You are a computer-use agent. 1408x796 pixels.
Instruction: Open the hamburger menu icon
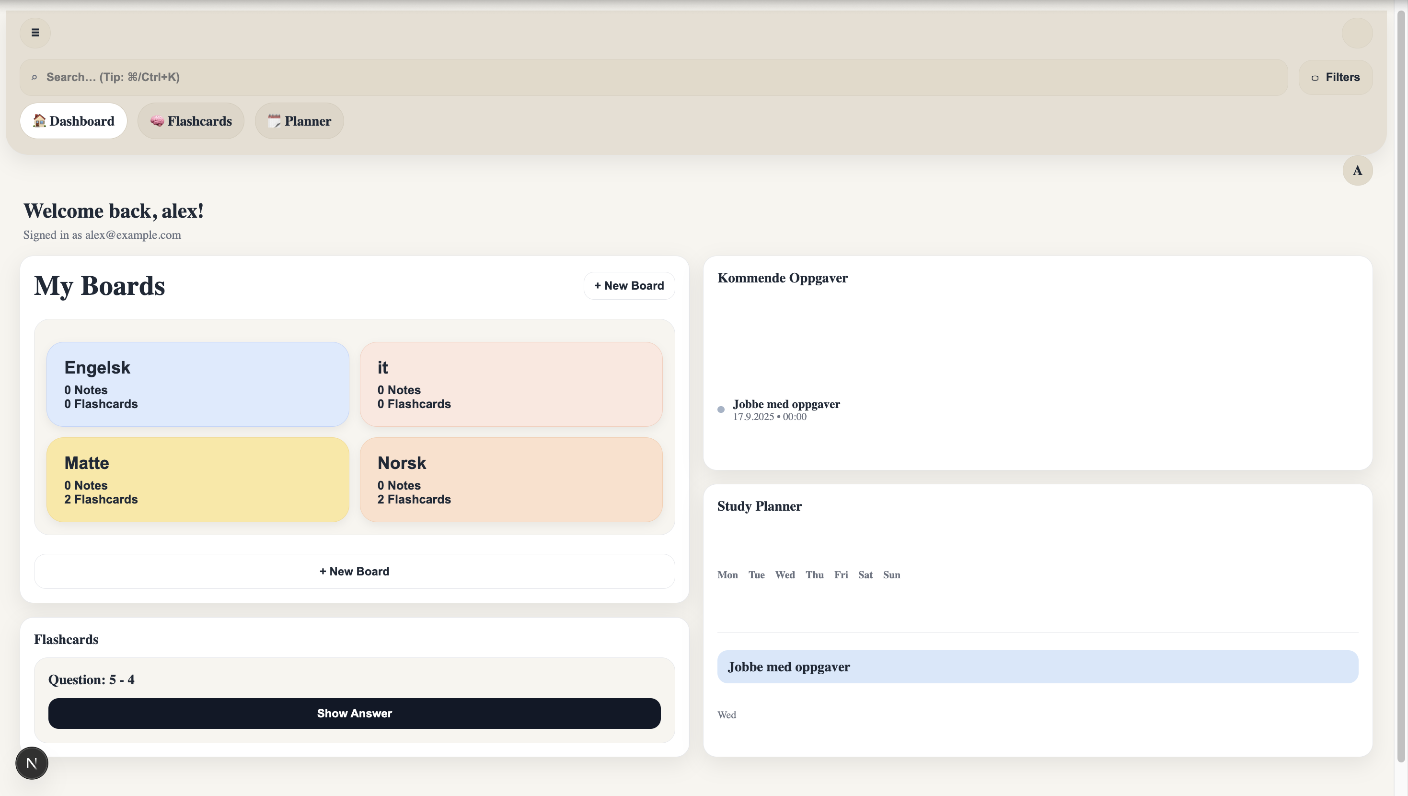[x=35, y=33]
